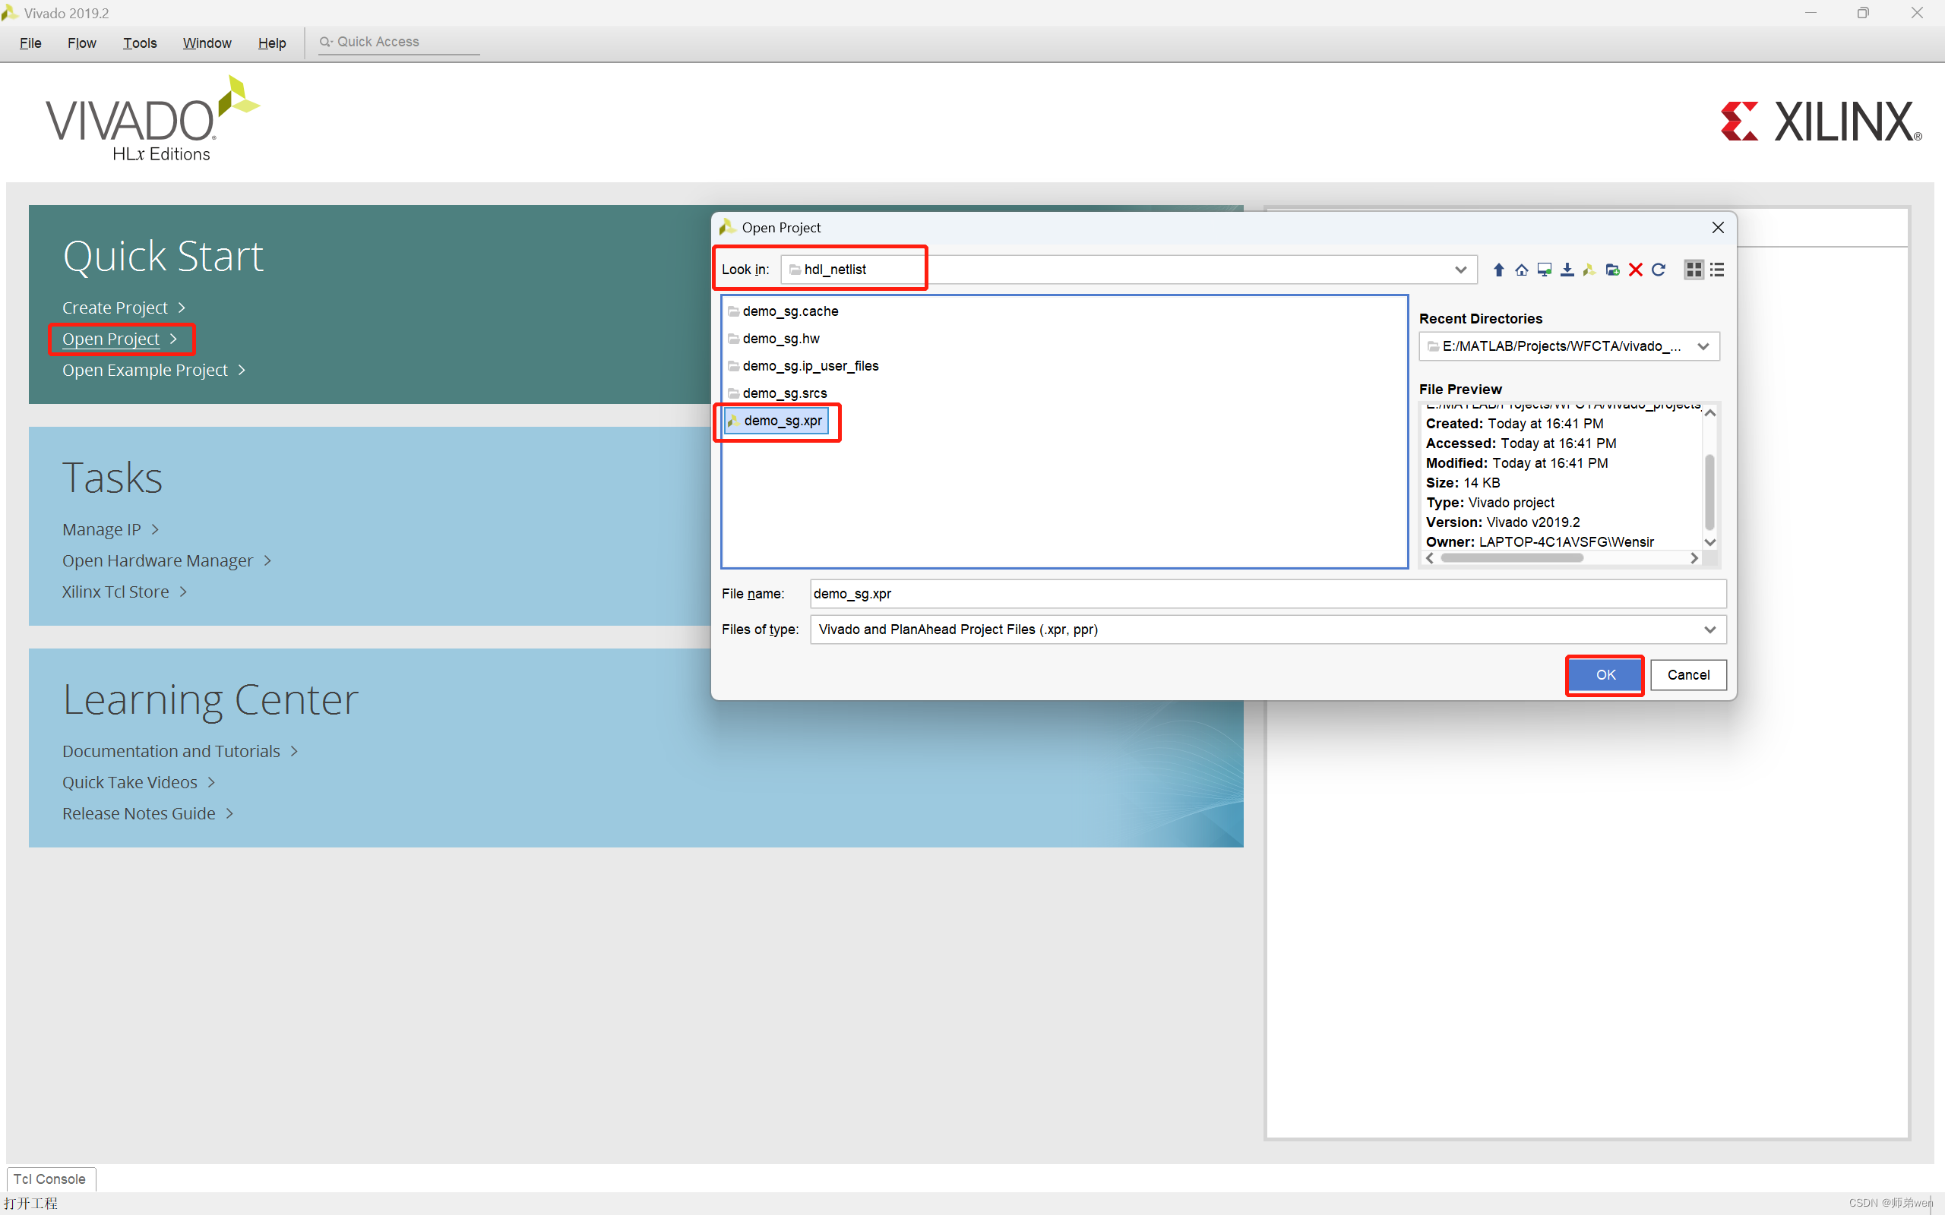This screenshot has width=1945, height=1215.
Task: Go to desktop monitor icon
Action: coord(1544,270)
